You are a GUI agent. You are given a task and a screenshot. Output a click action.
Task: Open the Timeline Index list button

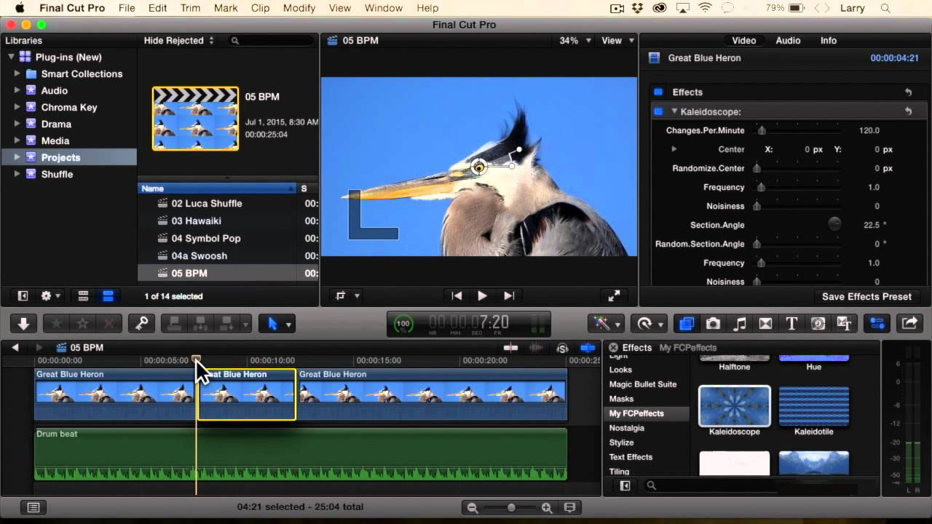(x=33, y=507)
